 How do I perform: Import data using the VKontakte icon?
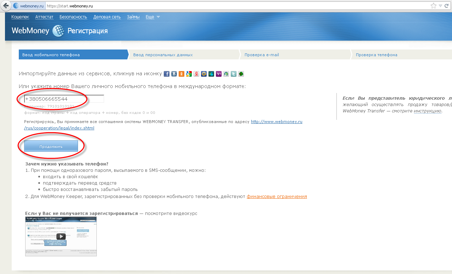(x=174, y=74)
